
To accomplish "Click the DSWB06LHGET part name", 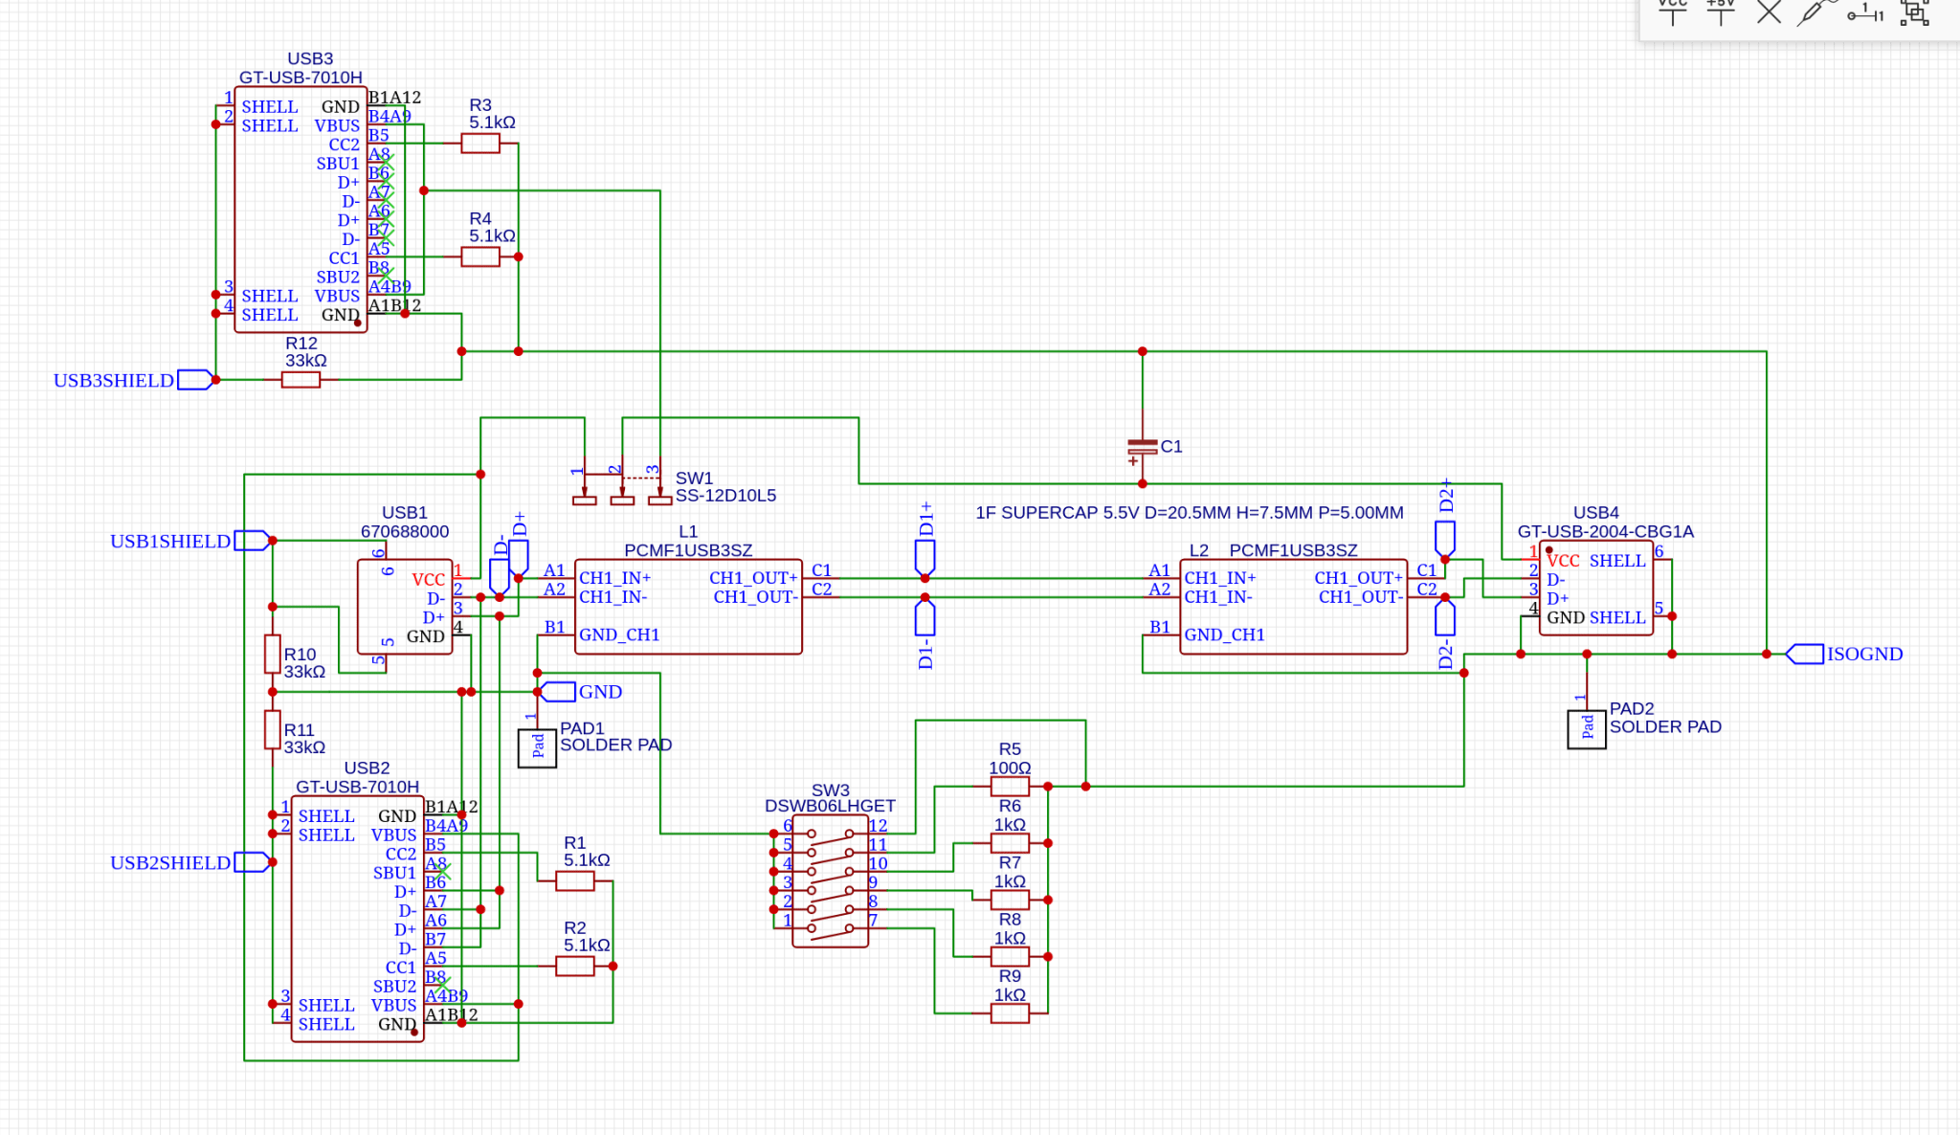I will tap(830, 806).
